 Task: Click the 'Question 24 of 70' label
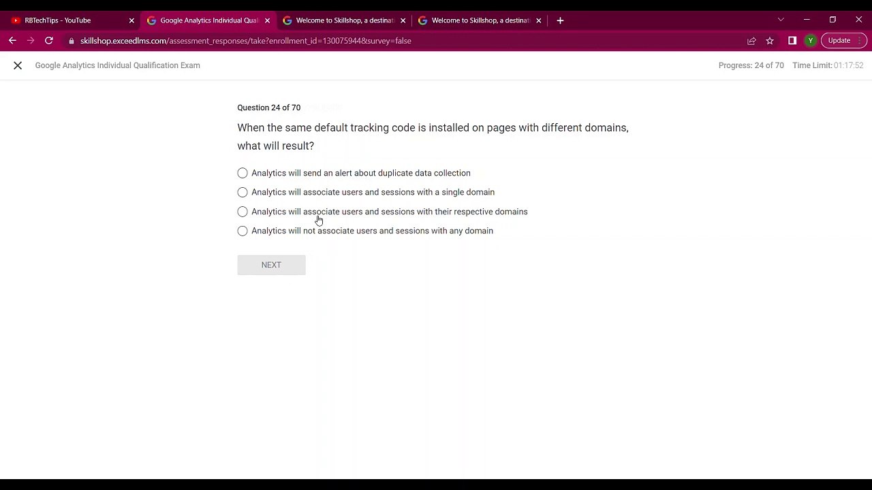pyautogui.click(x=268, y=108)
